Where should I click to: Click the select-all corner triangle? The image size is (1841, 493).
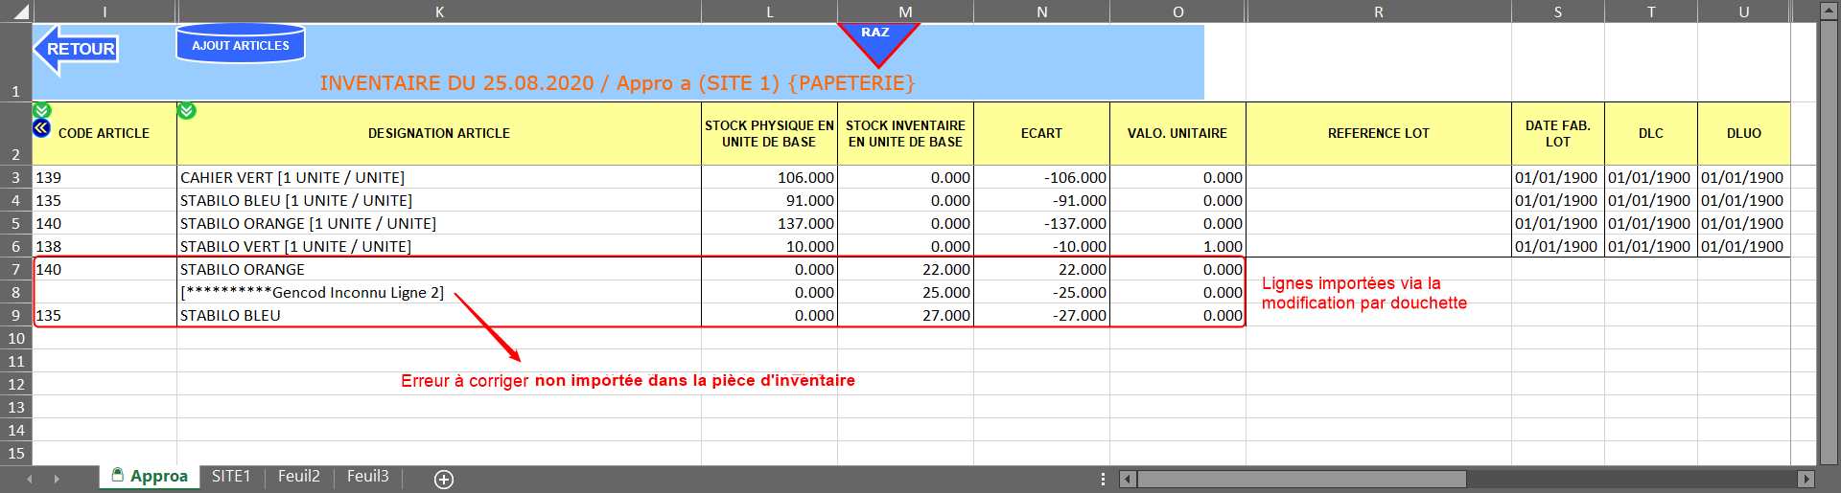pos(19,12)
